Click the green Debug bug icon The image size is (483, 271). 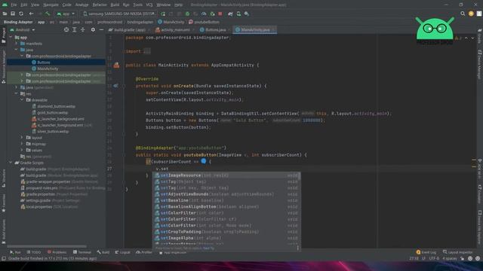tap(187, 14)
